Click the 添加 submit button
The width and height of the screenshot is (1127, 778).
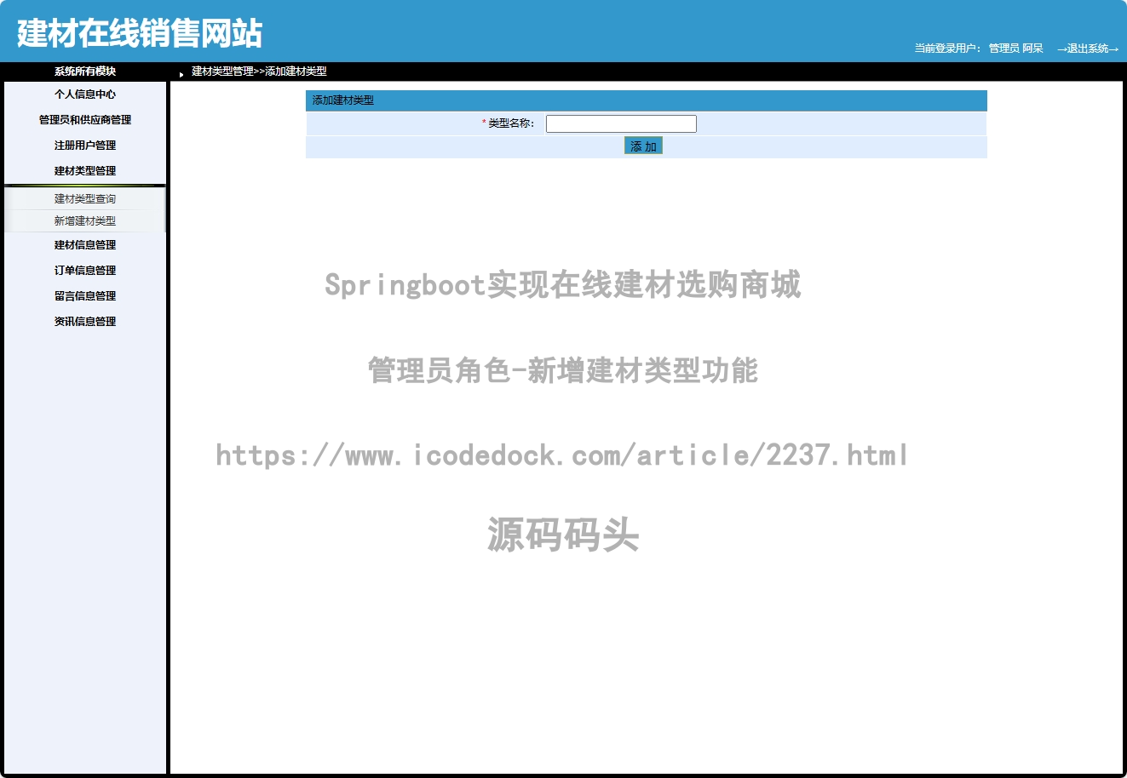pos(643,146)
